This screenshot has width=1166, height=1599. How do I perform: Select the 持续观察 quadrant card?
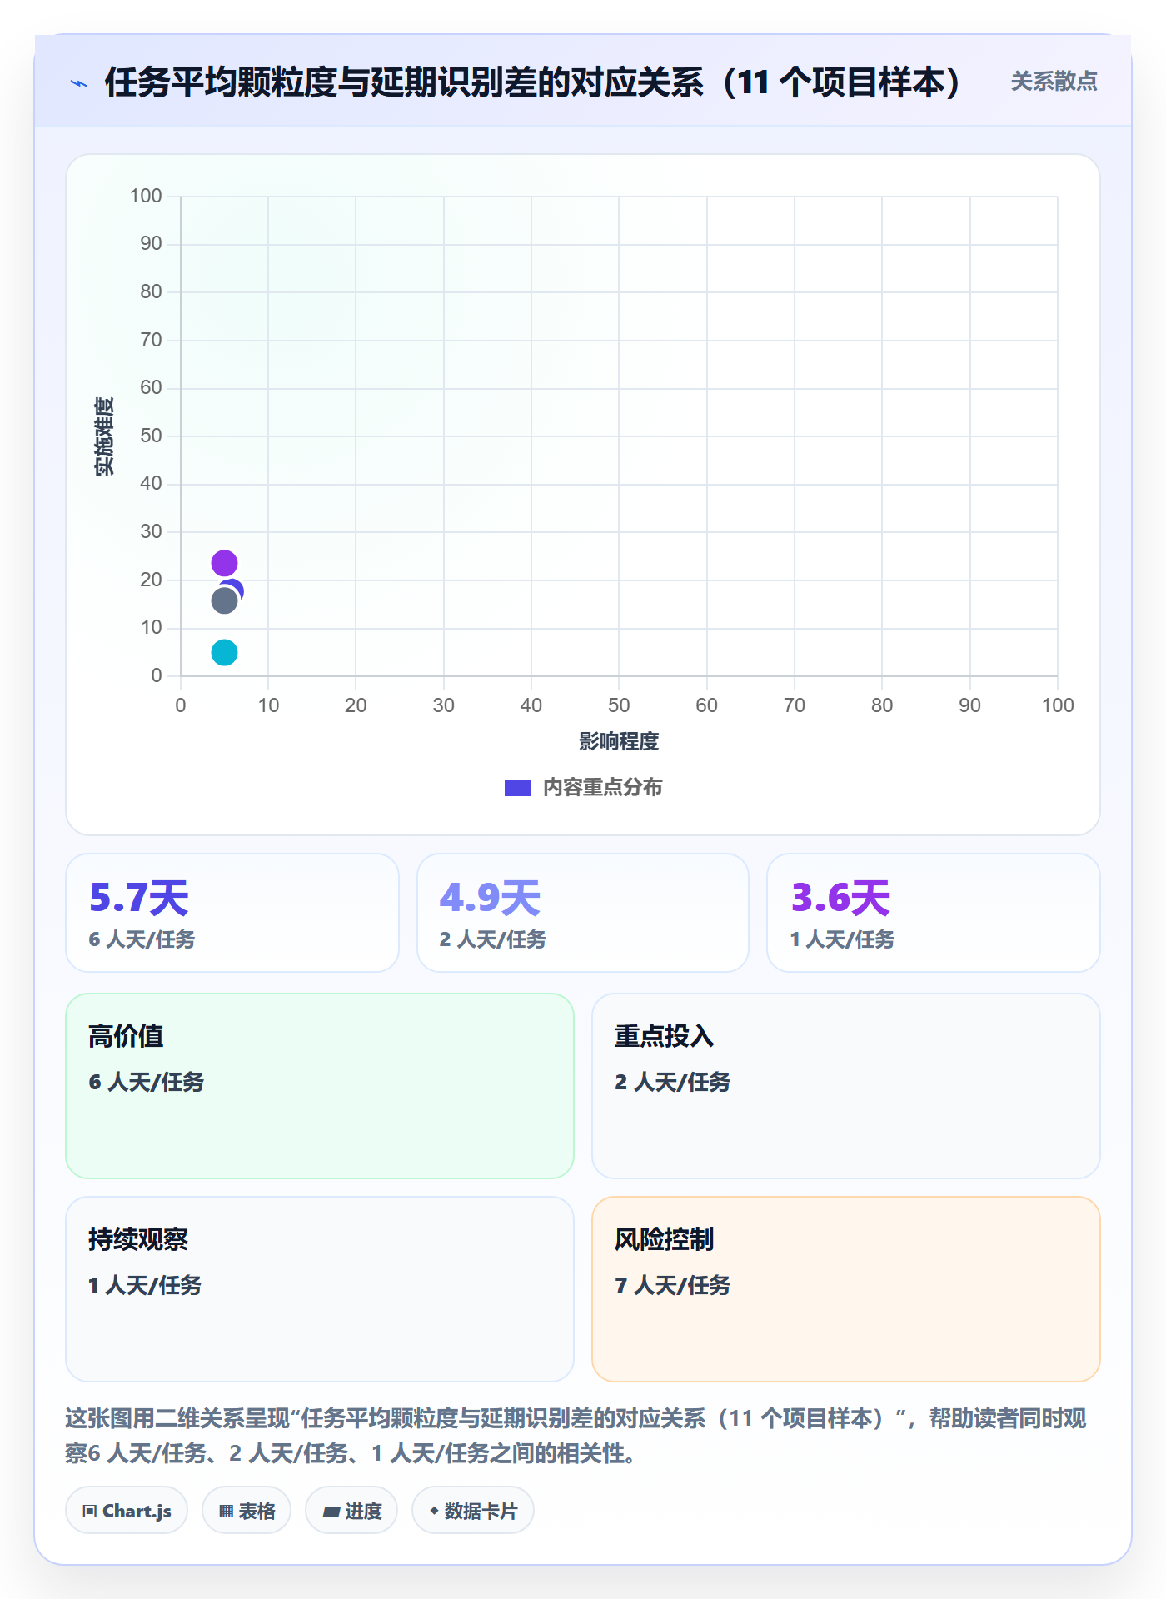coord(320,1289)
